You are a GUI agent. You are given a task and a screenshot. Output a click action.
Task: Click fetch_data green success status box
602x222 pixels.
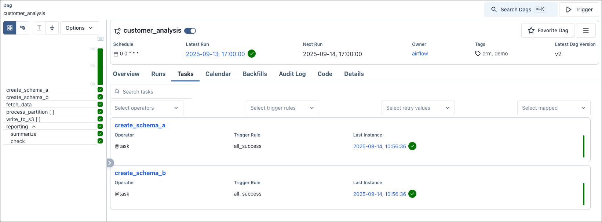100,104
